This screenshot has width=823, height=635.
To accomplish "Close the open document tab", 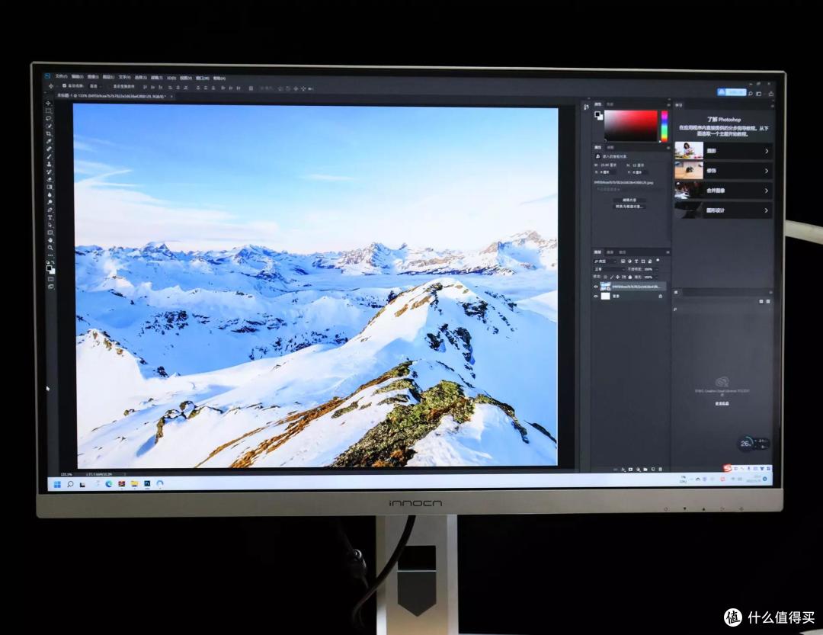I will 171,97.
